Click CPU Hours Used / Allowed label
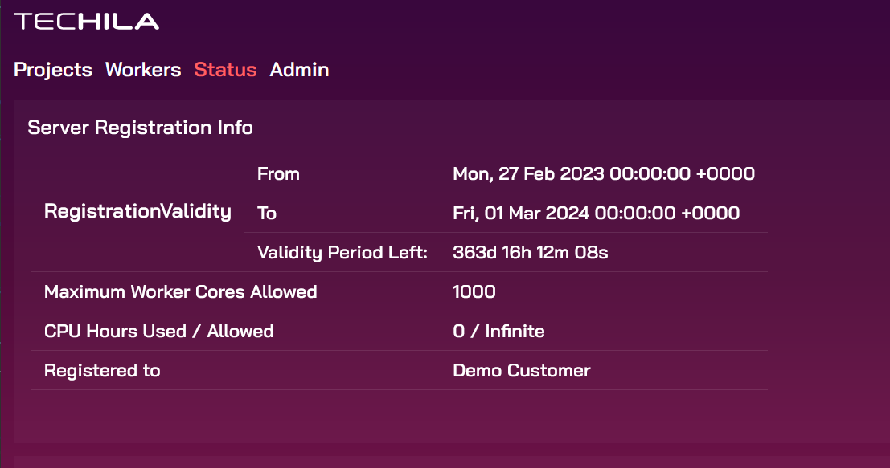The width and height of the screenshot is (890, 468). tap(159, 331)
